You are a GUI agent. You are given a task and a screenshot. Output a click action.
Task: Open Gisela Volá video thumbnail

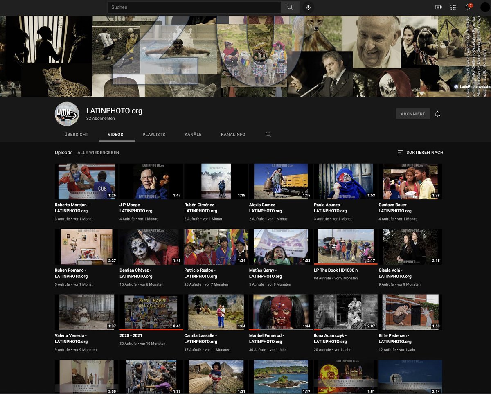410,247
